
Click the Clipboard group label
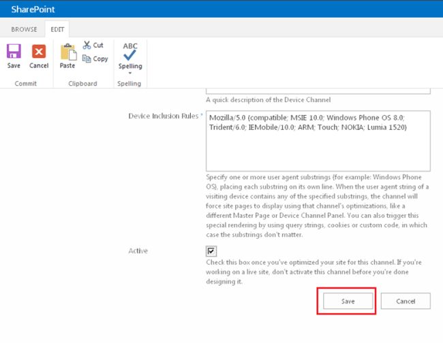point(82,84)
